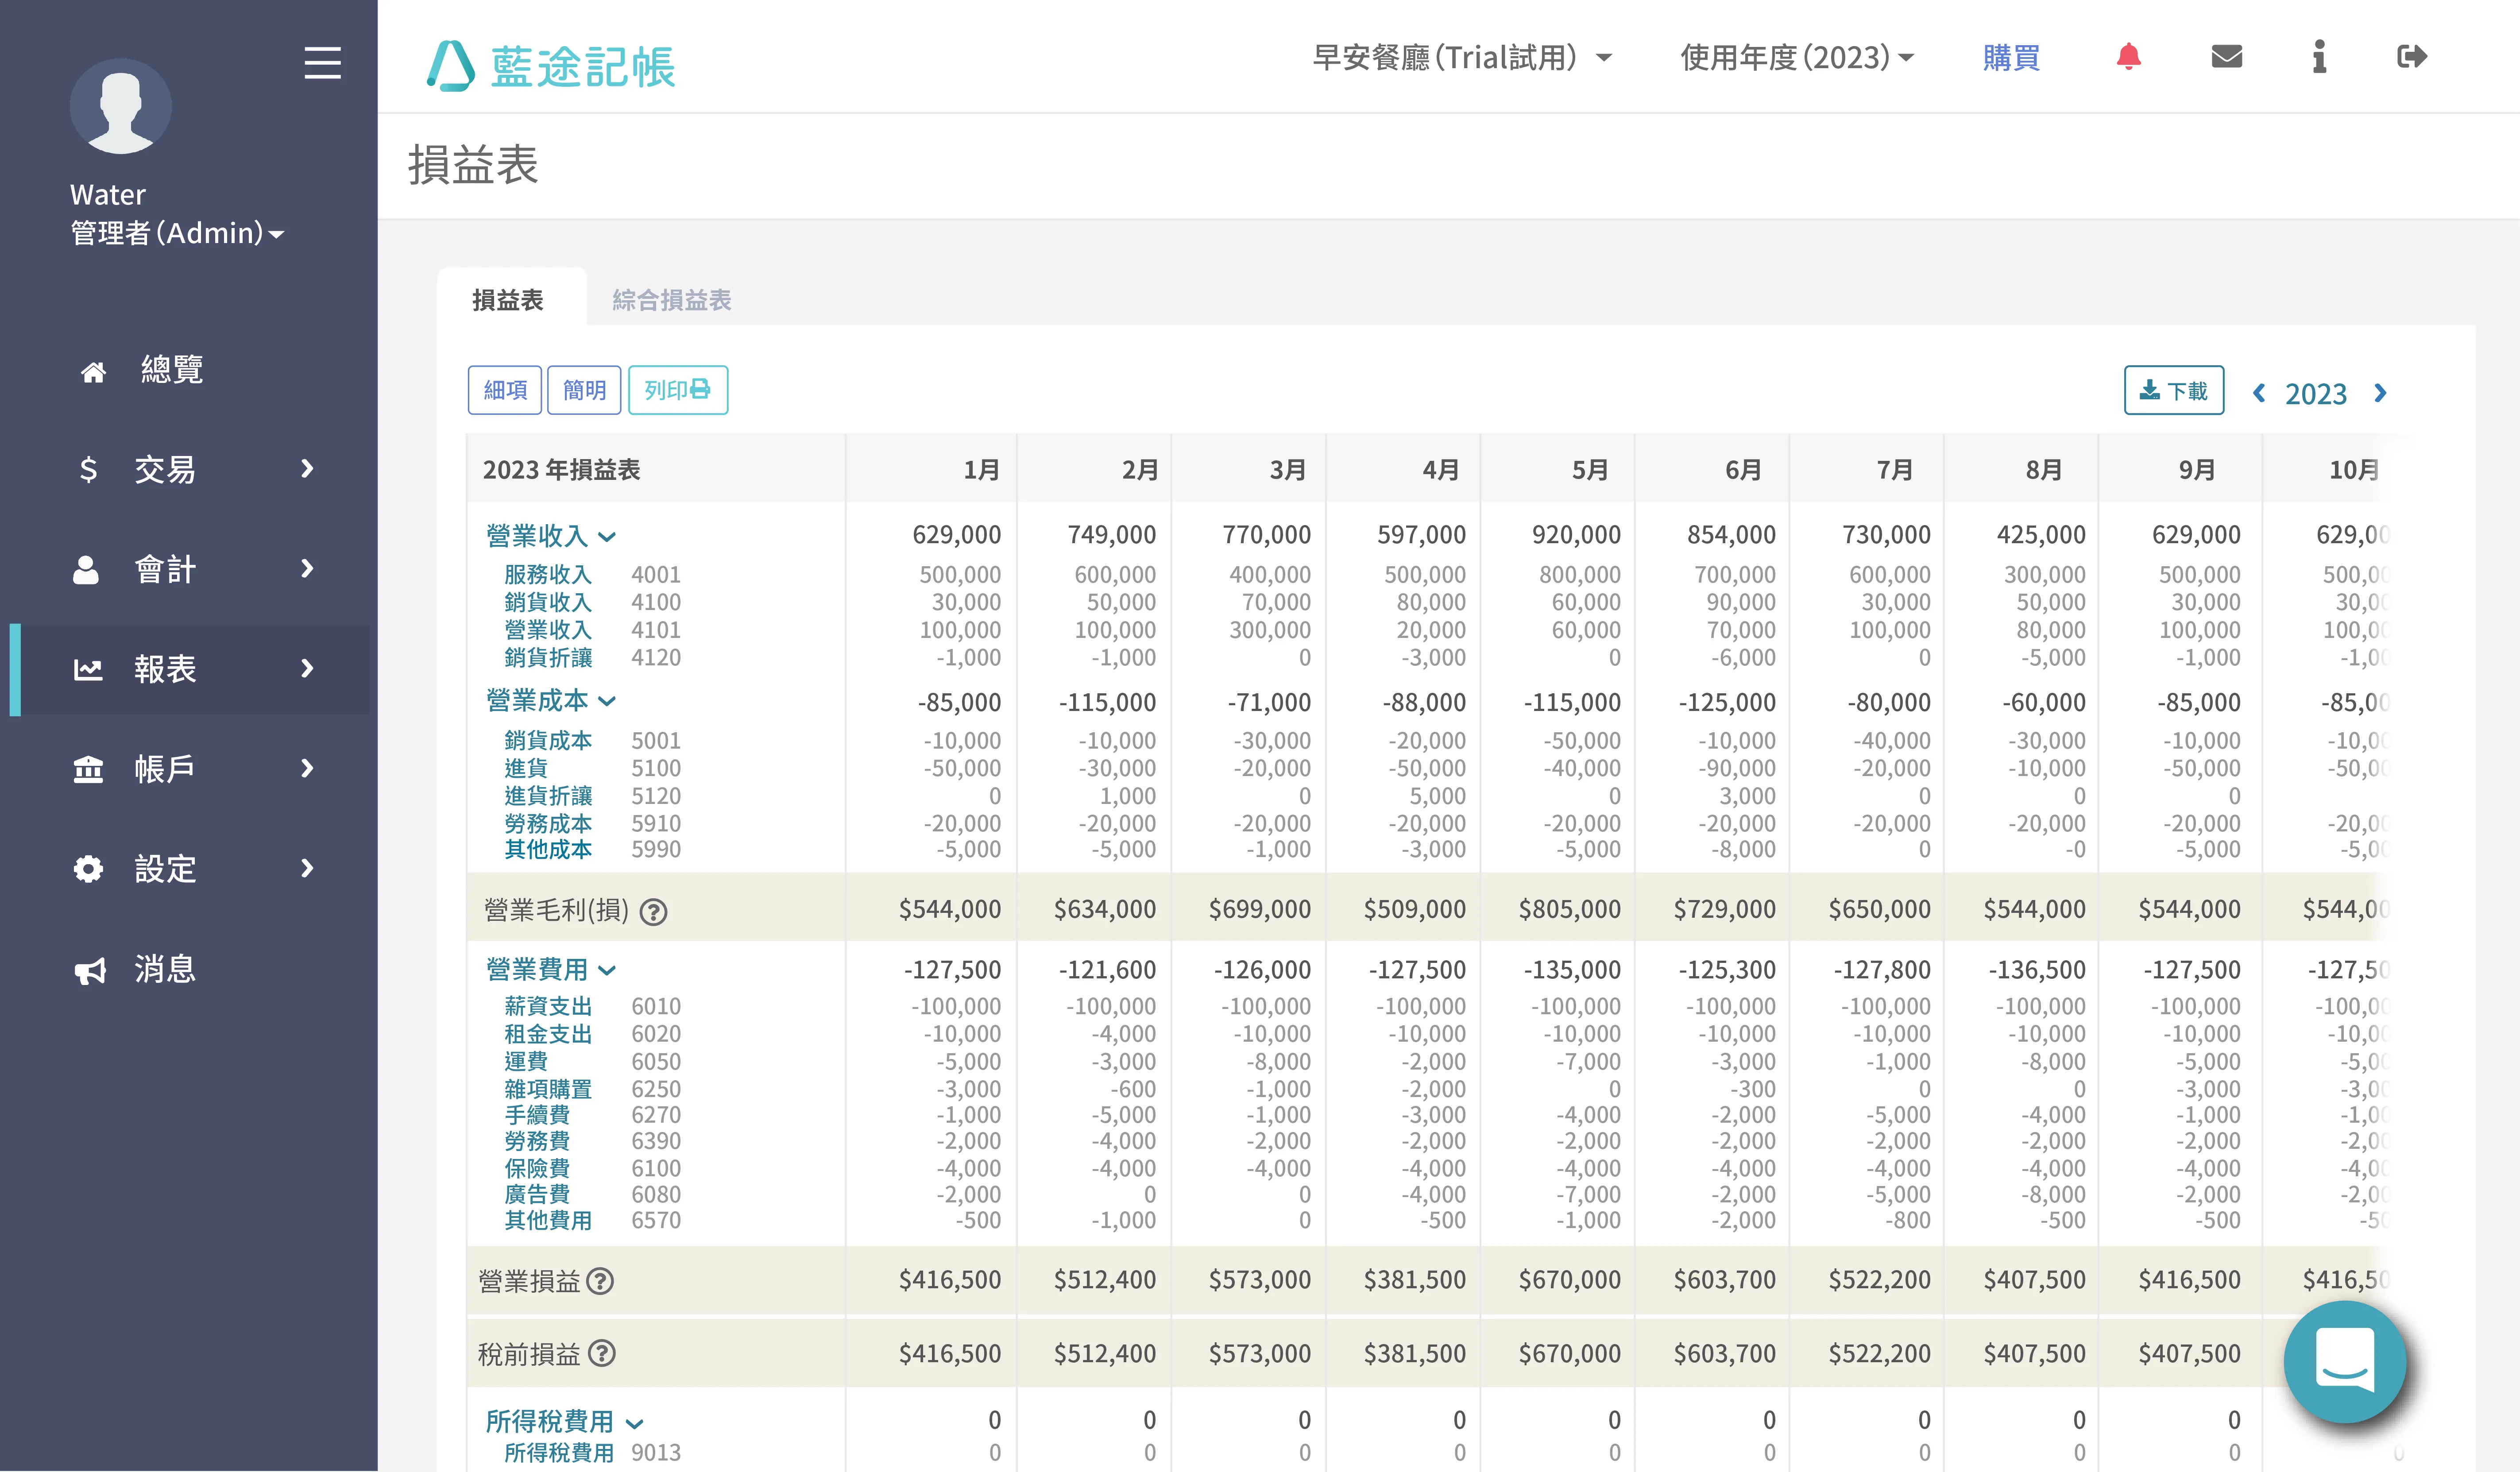Open 管理者(Admin) role dropdown
2520x1472 pixels.
(177, 233)
